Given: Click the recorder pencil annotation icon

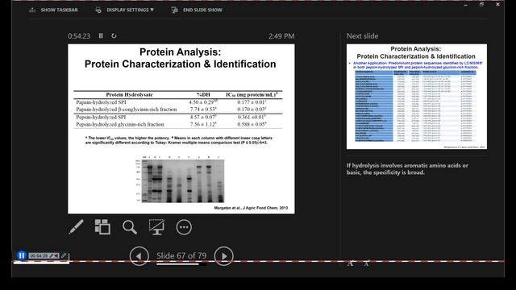Looking at the screenshot, I should point(64,255).
